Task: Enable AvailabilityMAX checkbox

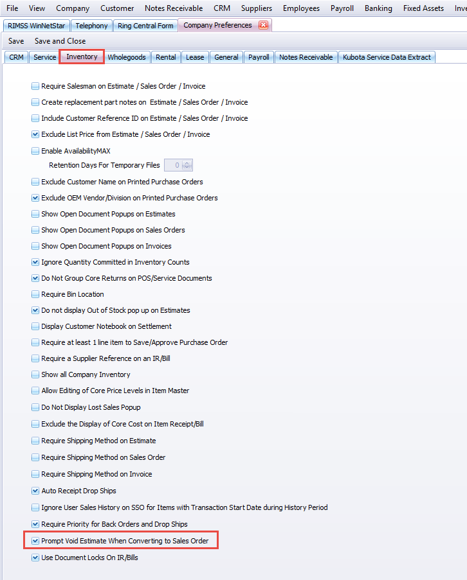Action: coord(35,151)
